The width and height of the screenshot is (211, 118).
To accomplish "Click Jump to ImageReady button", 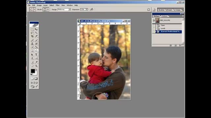I will [34, 87].
